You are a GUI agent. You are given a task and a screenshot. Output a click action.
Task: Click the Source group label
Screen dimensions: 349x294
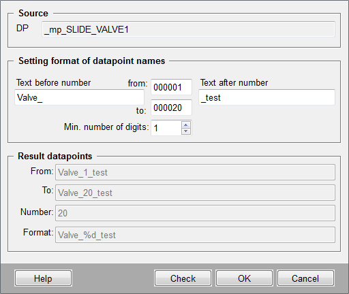33,13
